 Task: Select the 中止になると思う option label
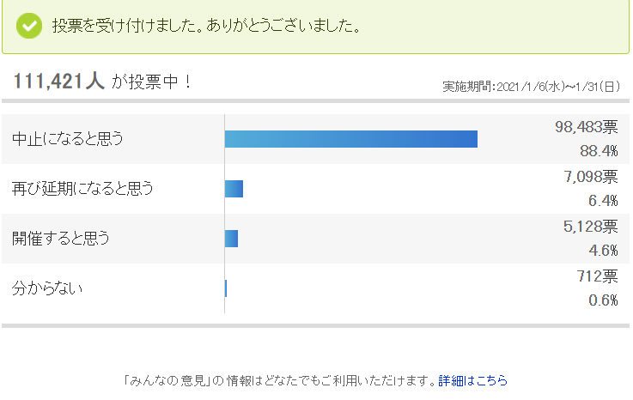click(67, 139)
